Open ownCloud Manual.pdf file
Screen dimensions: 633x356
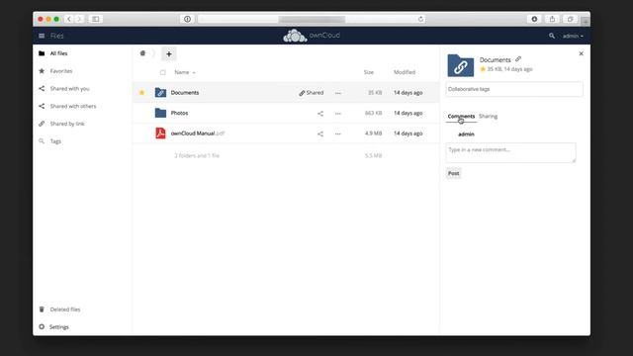pyautogui.click(x=198, y=133)
